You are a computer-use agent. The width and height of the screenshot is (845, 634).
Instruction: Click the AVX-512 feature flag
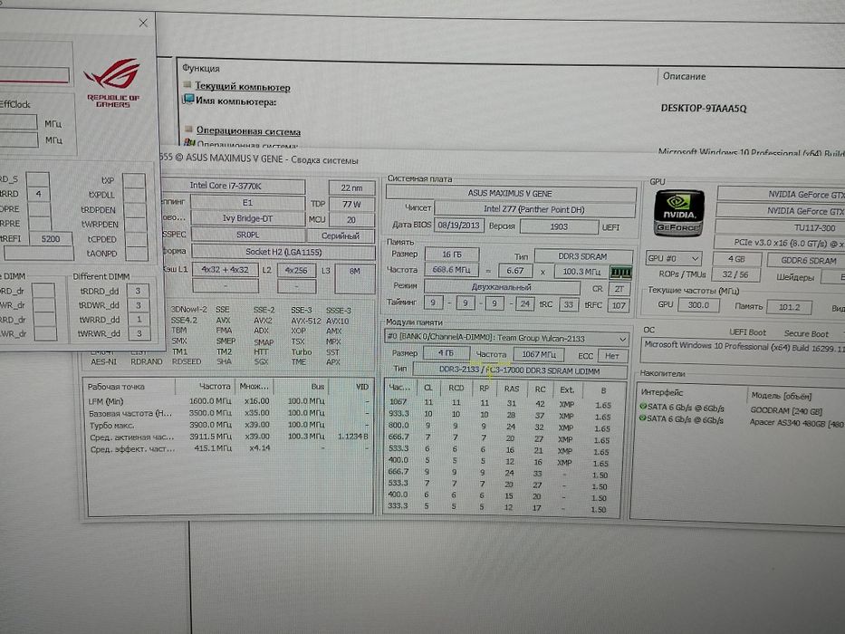click(x=305, y=321)
